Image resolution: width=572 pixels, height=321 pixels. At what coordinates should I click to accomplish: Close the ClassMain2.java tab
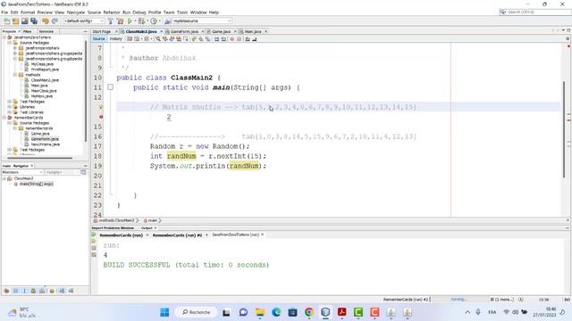pos(161,32)
